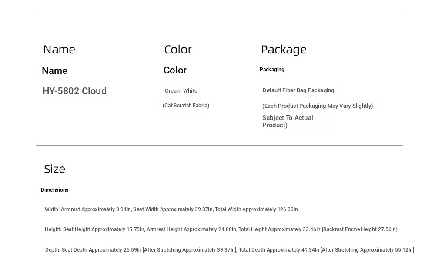This screenshot has height=276, width=435.
Task: Click the large Size heading
Action: click(55, 169)
